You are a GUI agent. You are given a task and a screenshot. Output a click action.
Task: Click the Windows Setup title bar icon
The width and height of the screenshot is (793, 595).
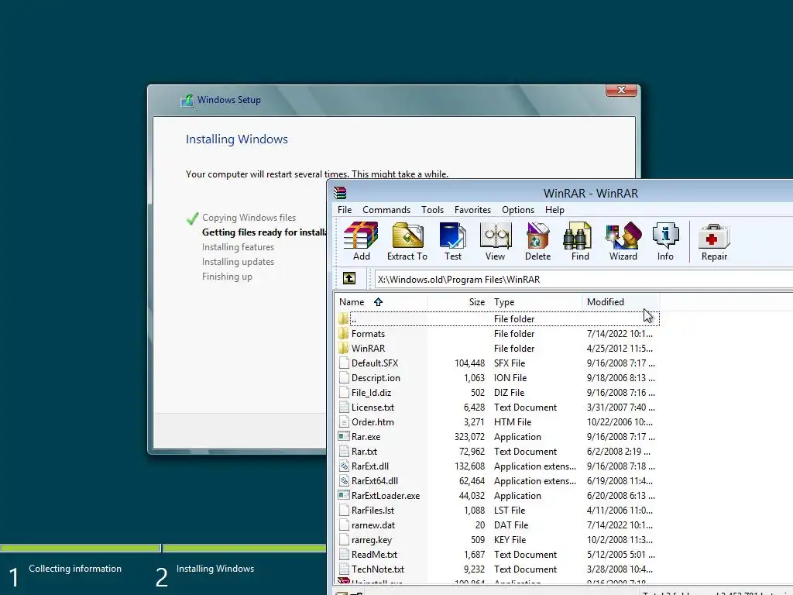[187, 100]
